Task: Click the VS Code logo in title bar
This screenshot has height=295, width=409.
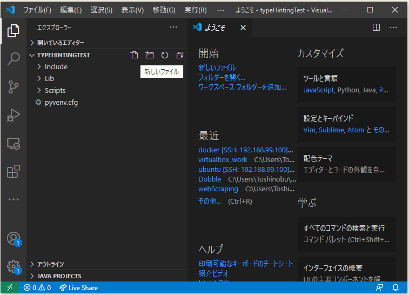Action: coord(10,10)
